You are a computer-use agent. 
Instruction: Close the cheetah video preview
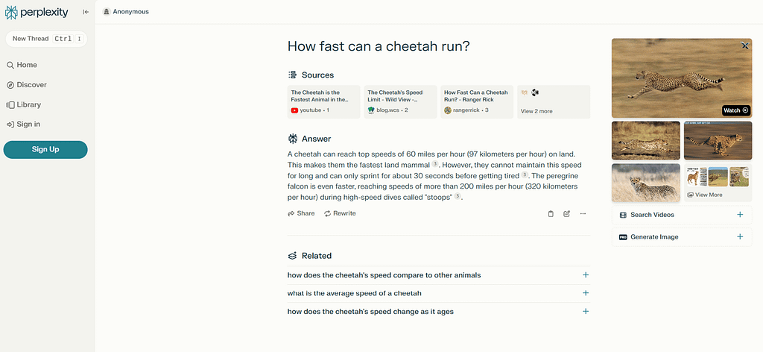(745, 46)
